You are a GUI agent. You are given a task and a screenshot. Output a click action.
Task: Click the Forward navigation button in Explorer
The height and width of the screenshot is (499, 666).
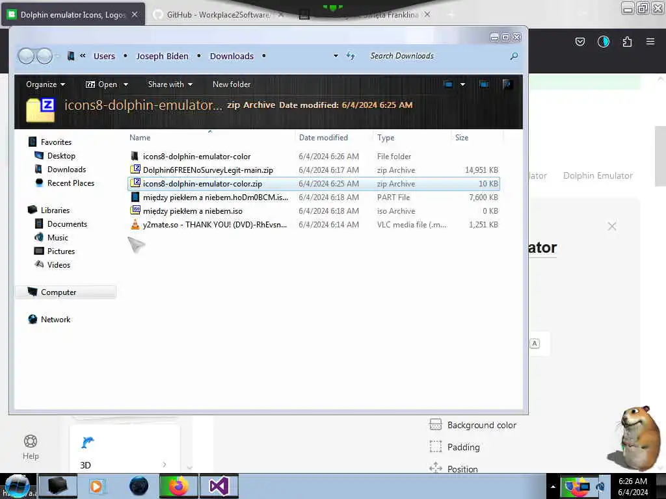44,56
